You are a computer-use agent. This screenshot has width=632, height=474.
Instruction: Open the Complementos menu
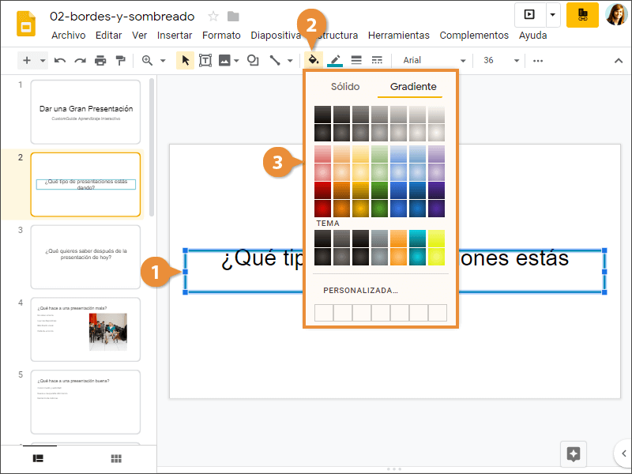pos(474,36)
